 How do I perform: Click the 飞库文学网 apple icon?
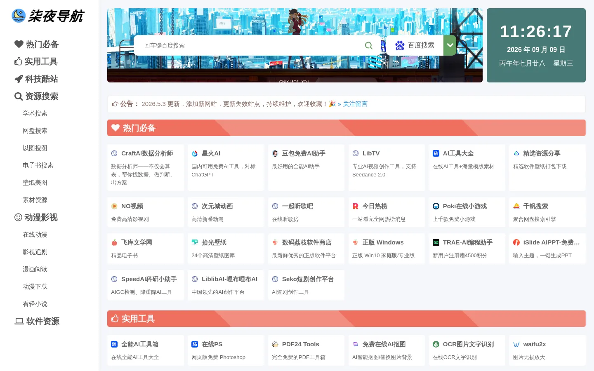pyautogui.click(x=114, y=242)
